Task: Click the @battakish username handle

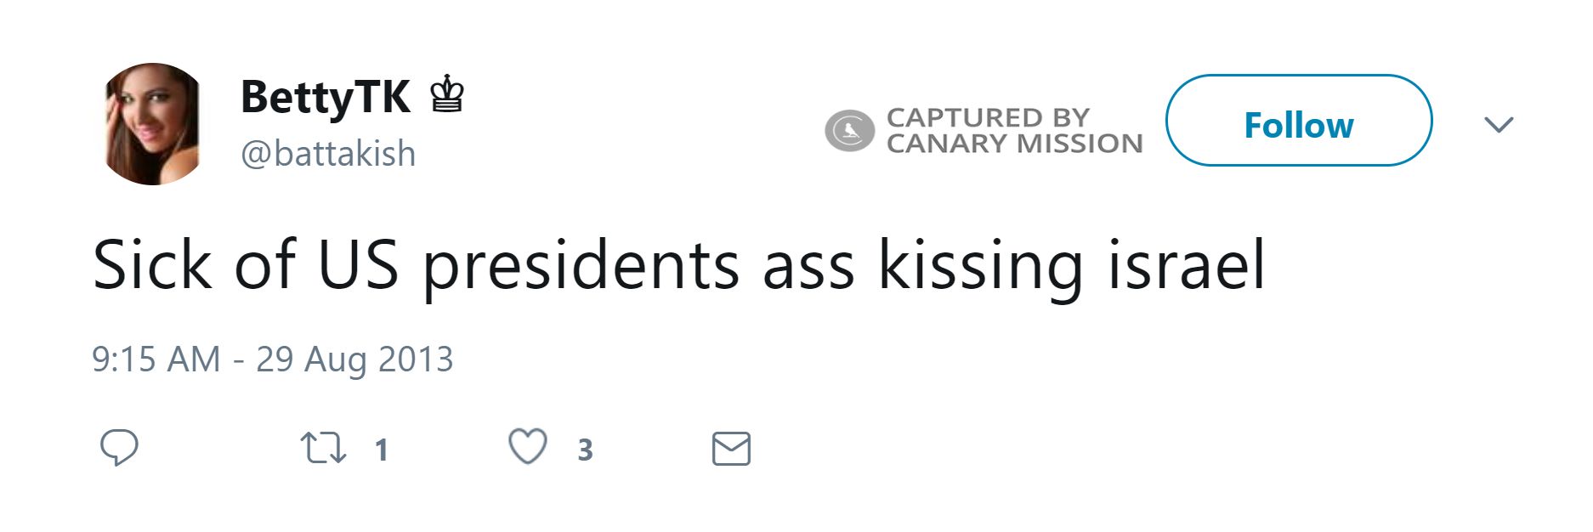Action: (x=328, y=154)
